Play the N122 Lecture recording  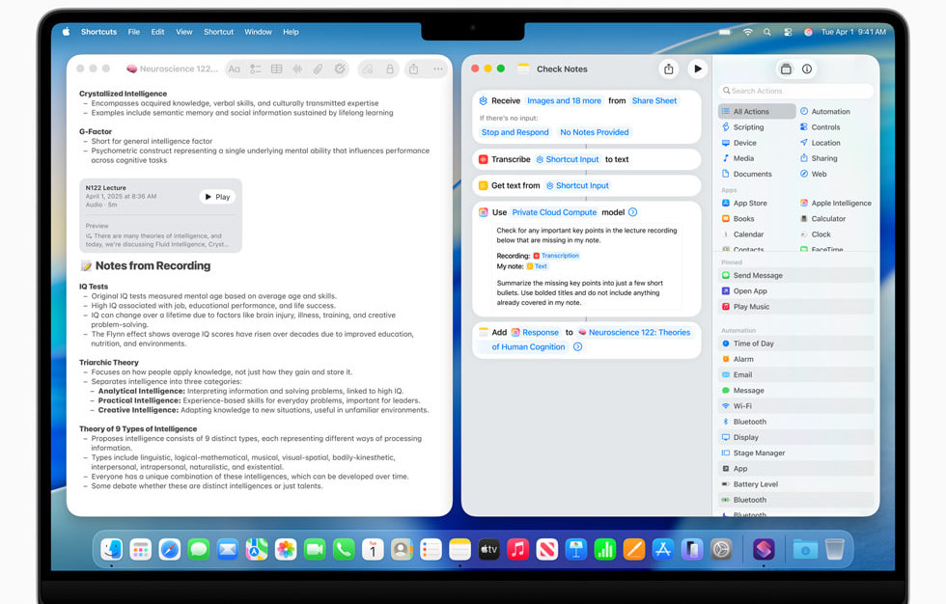click(217, 197)
